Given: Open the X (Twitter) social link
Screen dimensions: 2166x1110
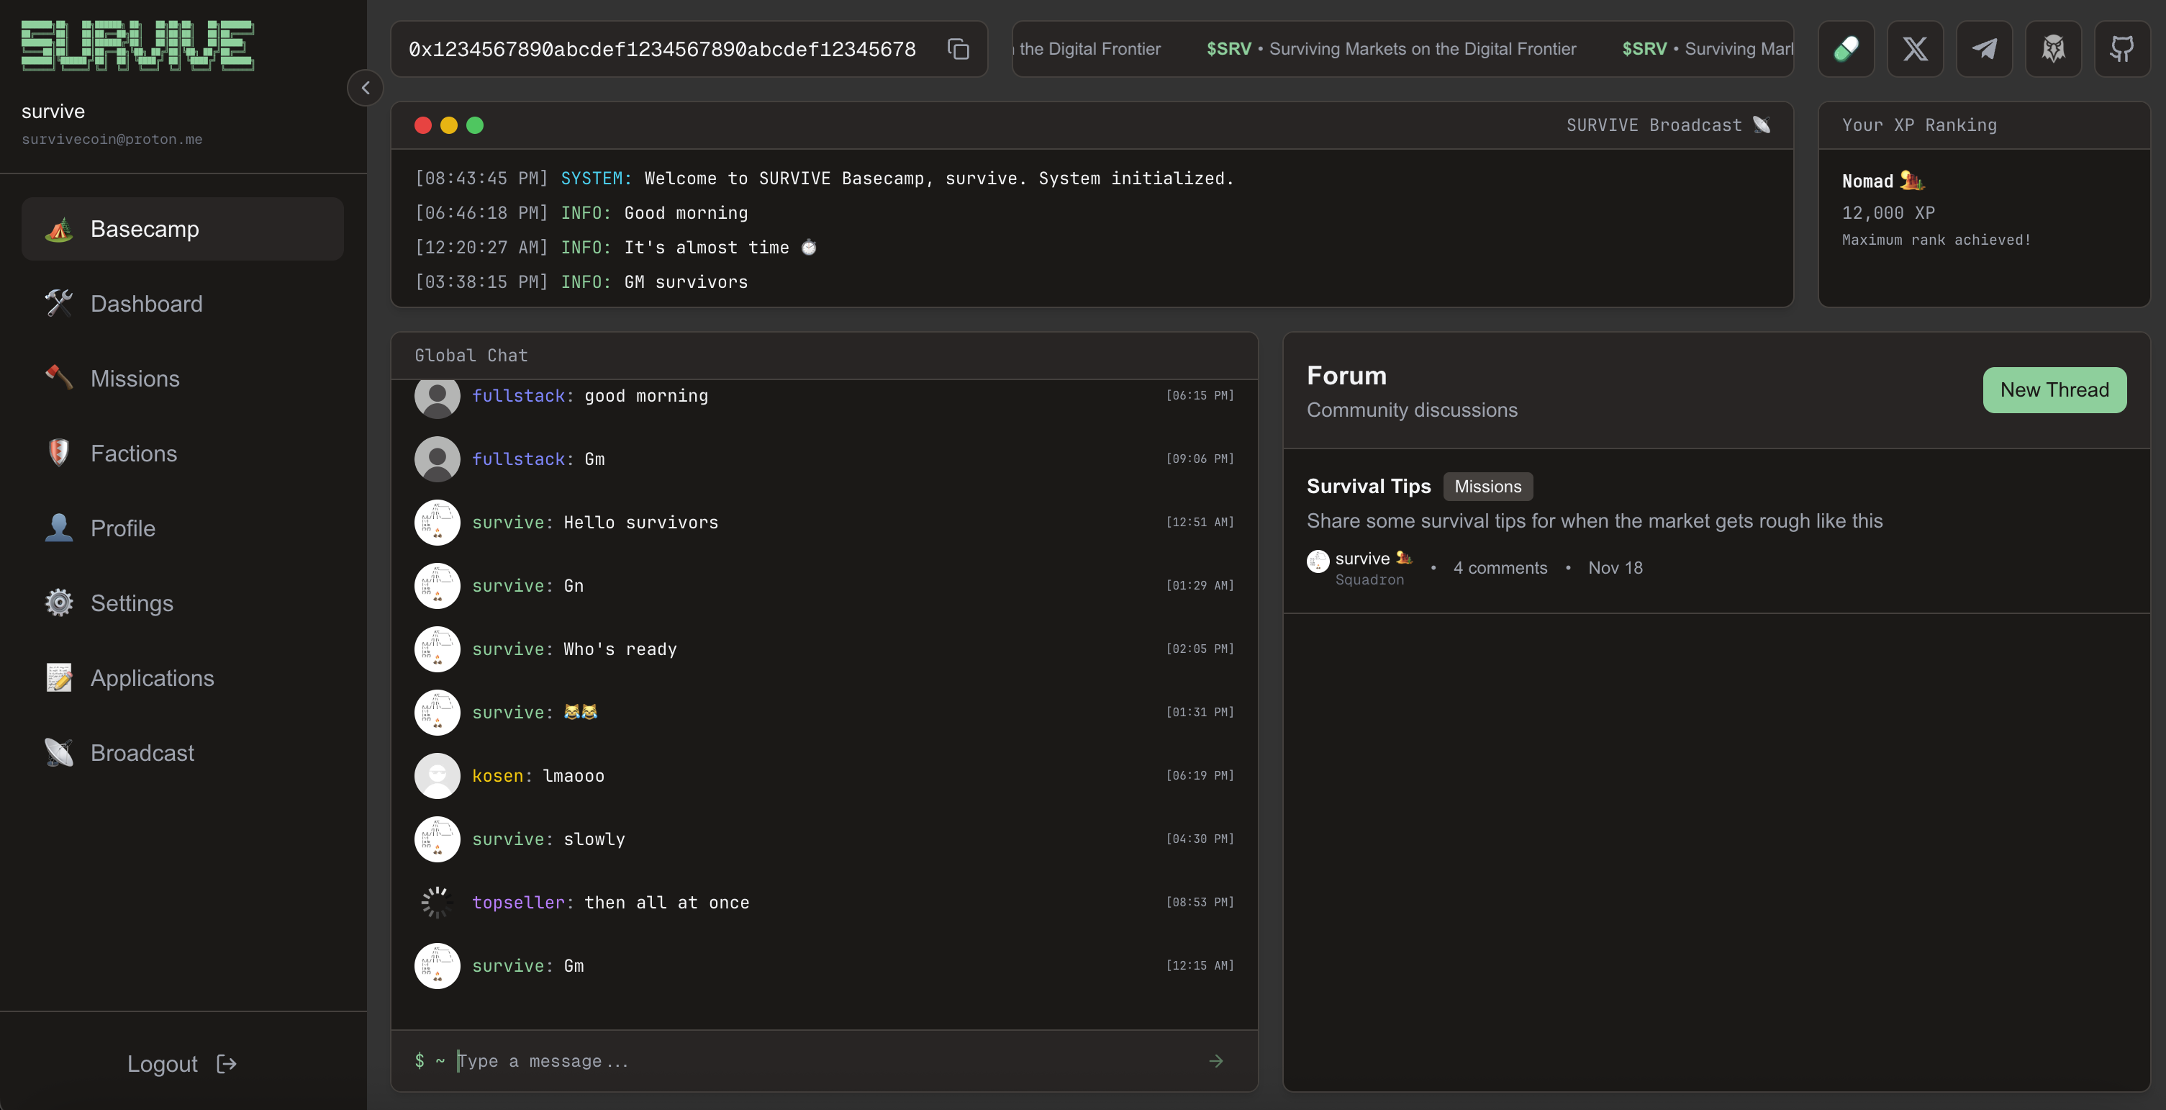Looking at the screenshot, I should (1915, 49).
